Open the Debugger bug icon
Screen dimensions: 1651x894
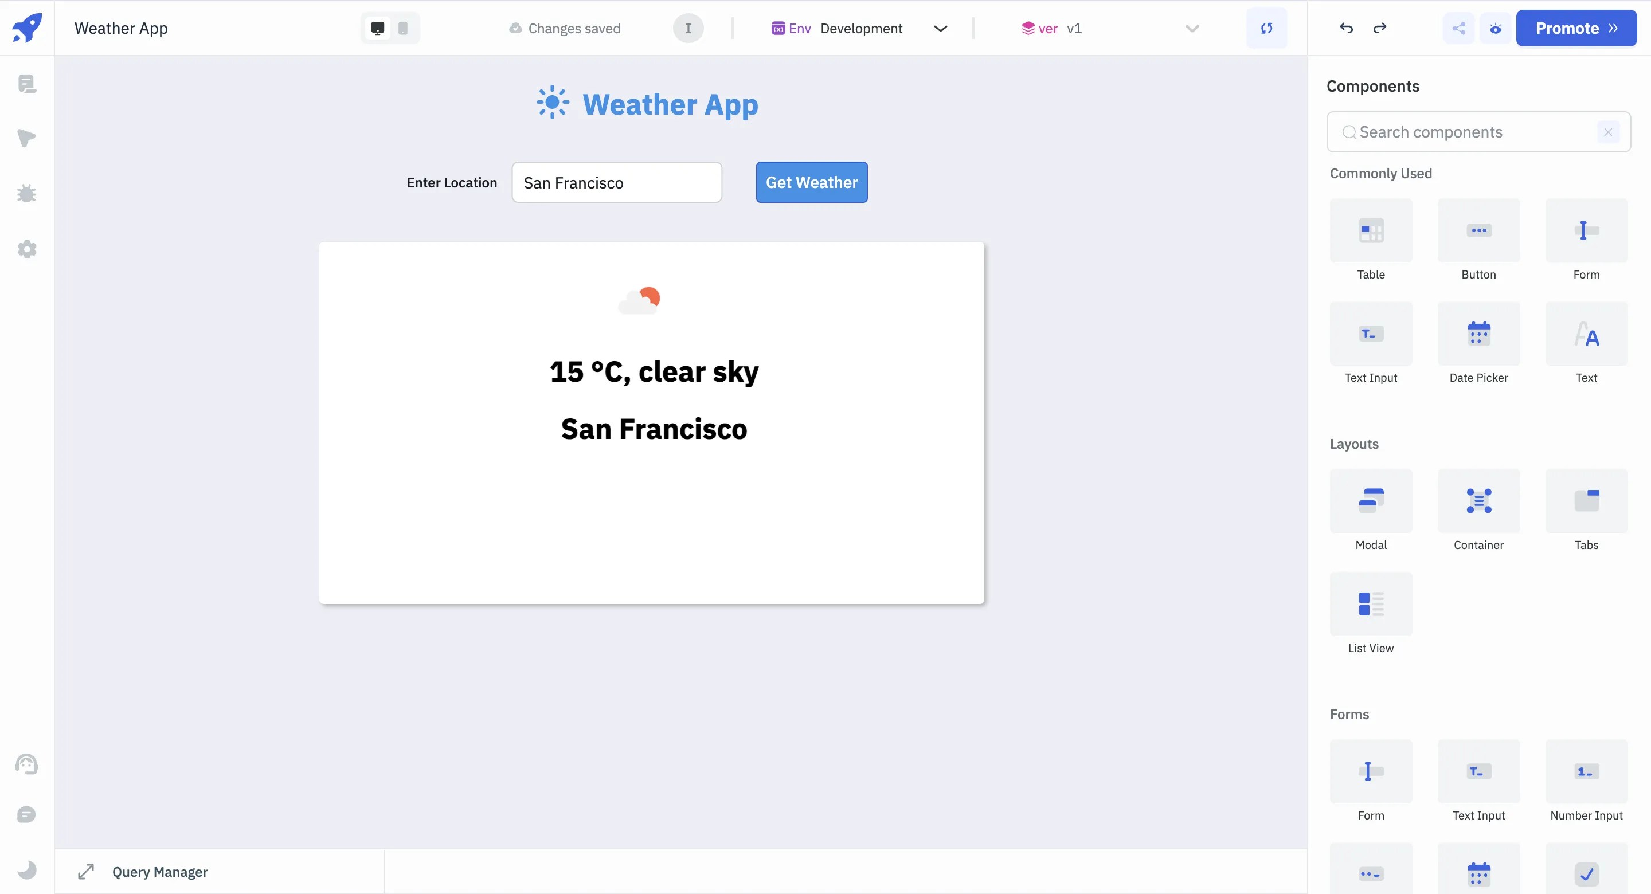(26, 194)
